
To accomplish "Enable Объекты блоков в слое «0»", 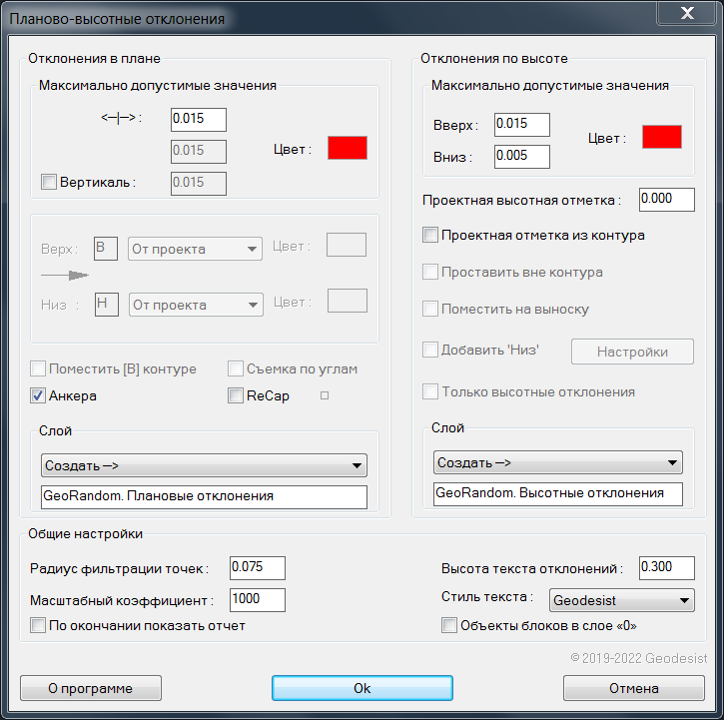I will point(449,626).
